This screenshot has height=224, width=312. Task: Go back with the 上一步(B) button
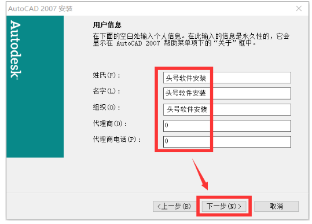point(174,206)
